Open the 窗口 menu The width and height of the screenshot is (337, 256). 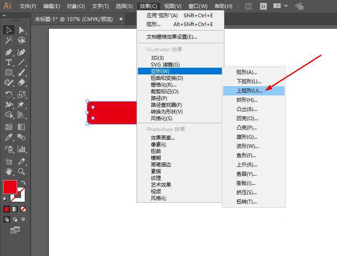pyautogui.click(x=198, y=6)
